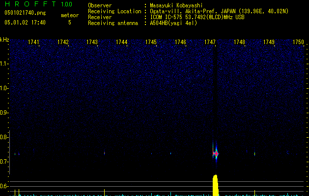
Task: Click the 1747 time axis marker
Action: 210,42
